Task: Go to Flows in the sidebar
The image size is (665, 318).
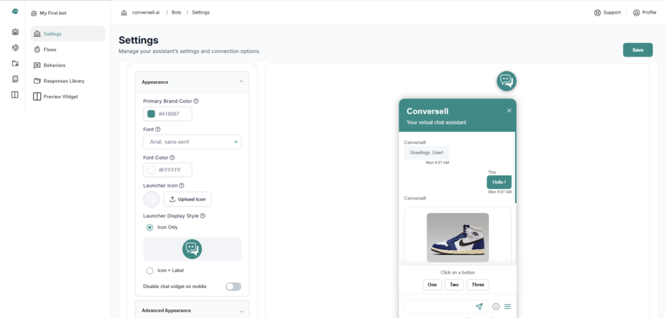Action: coord(54,49)
